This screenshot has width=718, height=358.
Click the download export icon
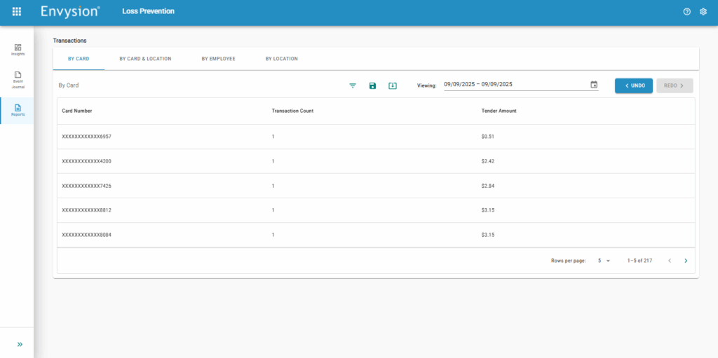(393, 85)
